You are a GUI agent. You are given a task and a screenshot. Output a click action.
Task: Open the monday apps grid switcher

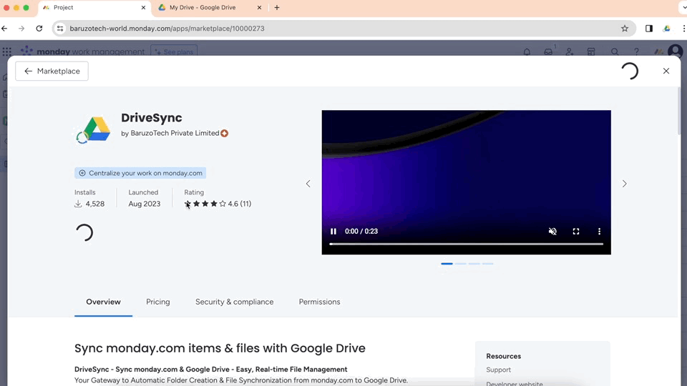click(x=6, y=51)
